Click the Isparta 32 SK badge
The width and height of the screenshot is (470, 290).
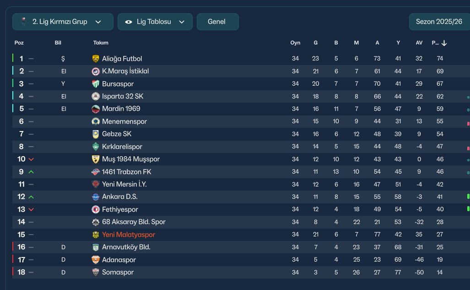click(96, 96)
